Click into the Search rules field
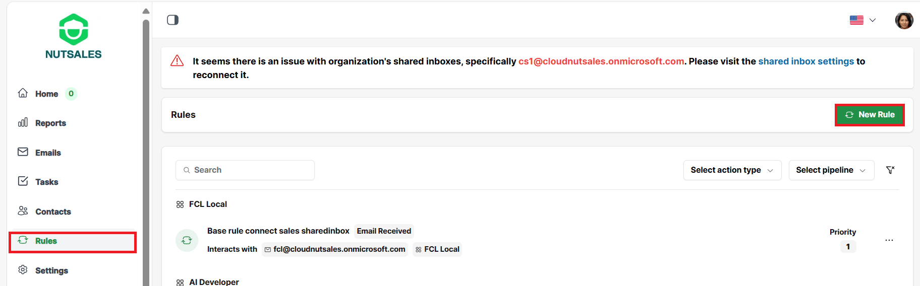The image size is (920, 286). click(x=245, y=170)
